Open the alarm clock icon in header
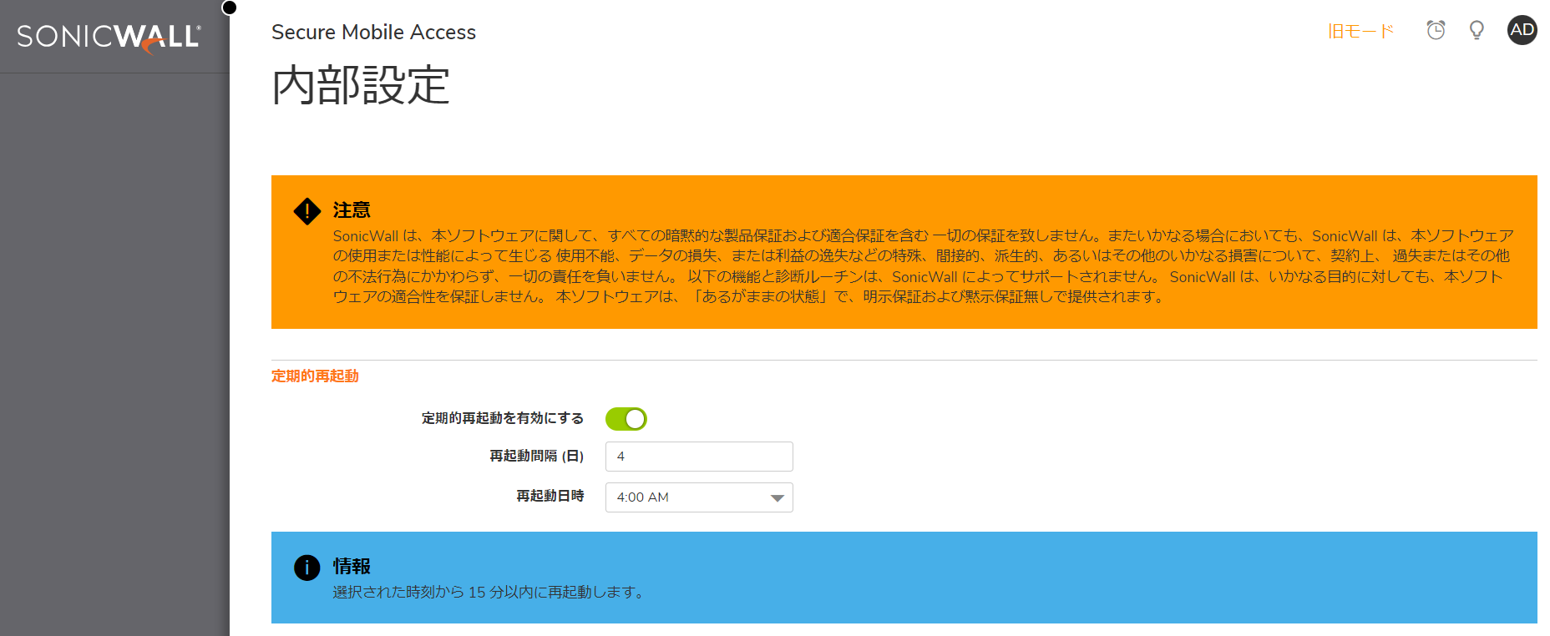Screen dimensions: 1550x636 pos(1436,31)
